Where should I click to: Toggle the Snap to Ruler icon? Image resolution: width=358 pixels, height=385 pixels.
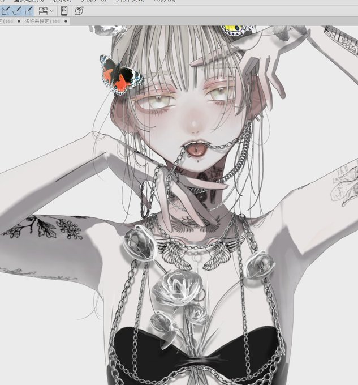coord(5,11)
